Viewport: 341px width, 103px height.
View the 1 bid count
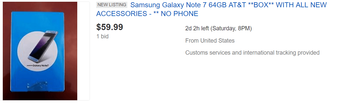pos(102,36)
